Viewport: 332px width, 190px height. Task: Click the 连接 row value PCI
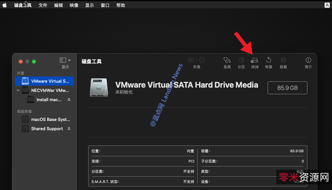click(191, 161)
